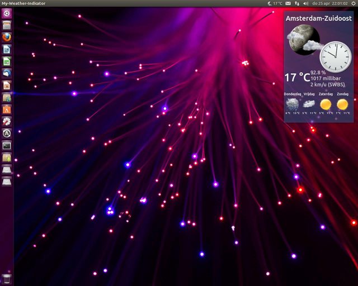The image size is (358, 286).
Task: Open LibreOffice Impress from the launcher
Action: 7,85
